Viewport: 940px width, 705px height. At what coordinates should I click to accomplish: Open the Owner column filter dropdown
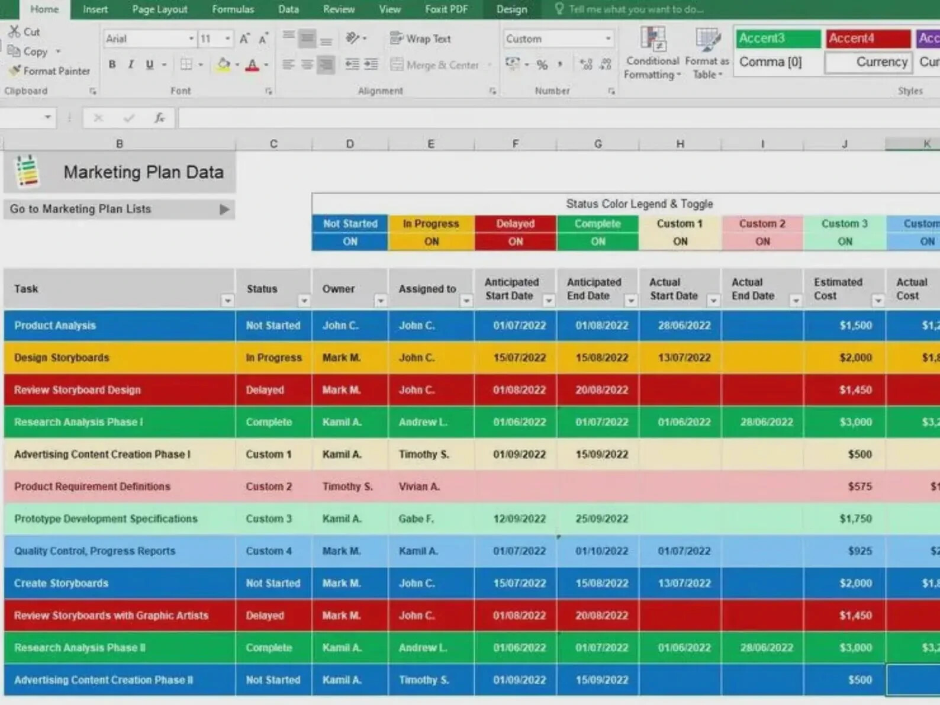[381, 301]
